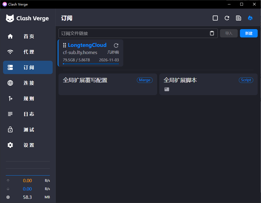Click the 几秒前 update time text
This screenshot has width=261, height=203.
pyautogui.click(x=113, y=52)
